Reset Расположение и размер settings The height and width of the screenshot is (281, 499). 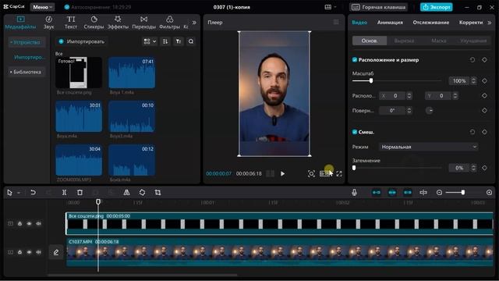[472, 60]
